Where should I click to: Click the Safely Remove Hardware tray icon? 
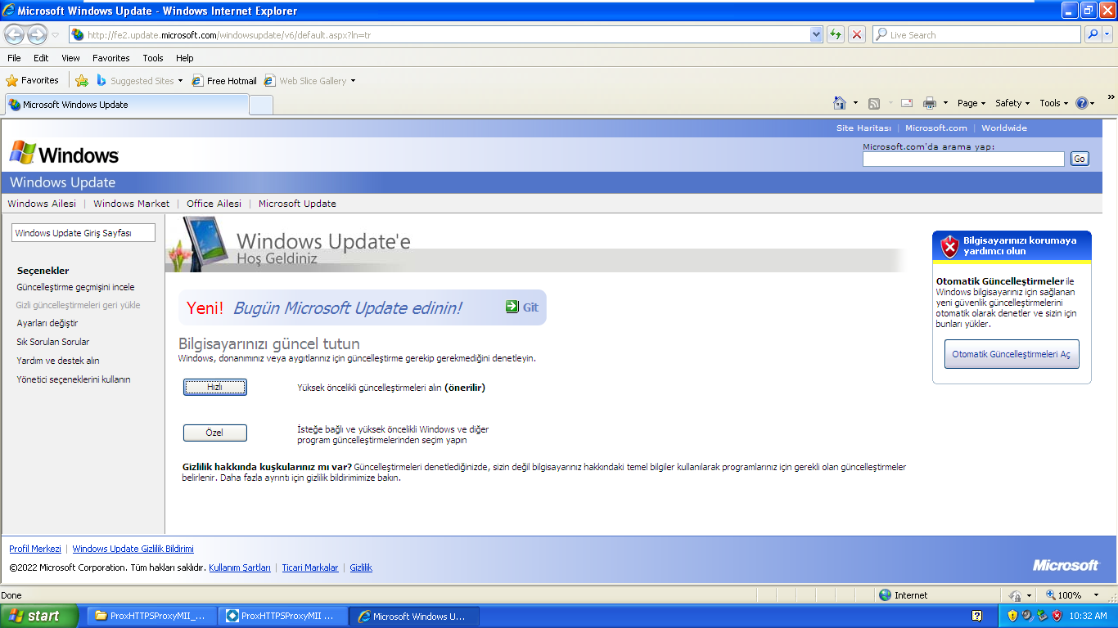1042,616
